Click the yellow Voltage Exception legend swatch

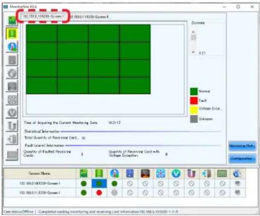[x=194, y=110]
